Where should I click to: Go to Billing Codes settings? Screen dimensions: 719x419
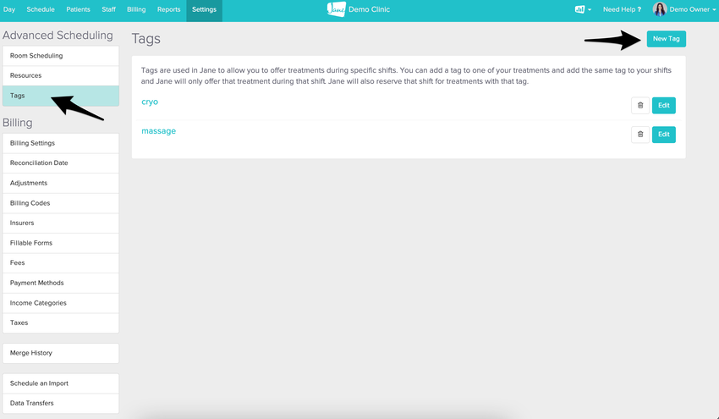click(60, 203)
